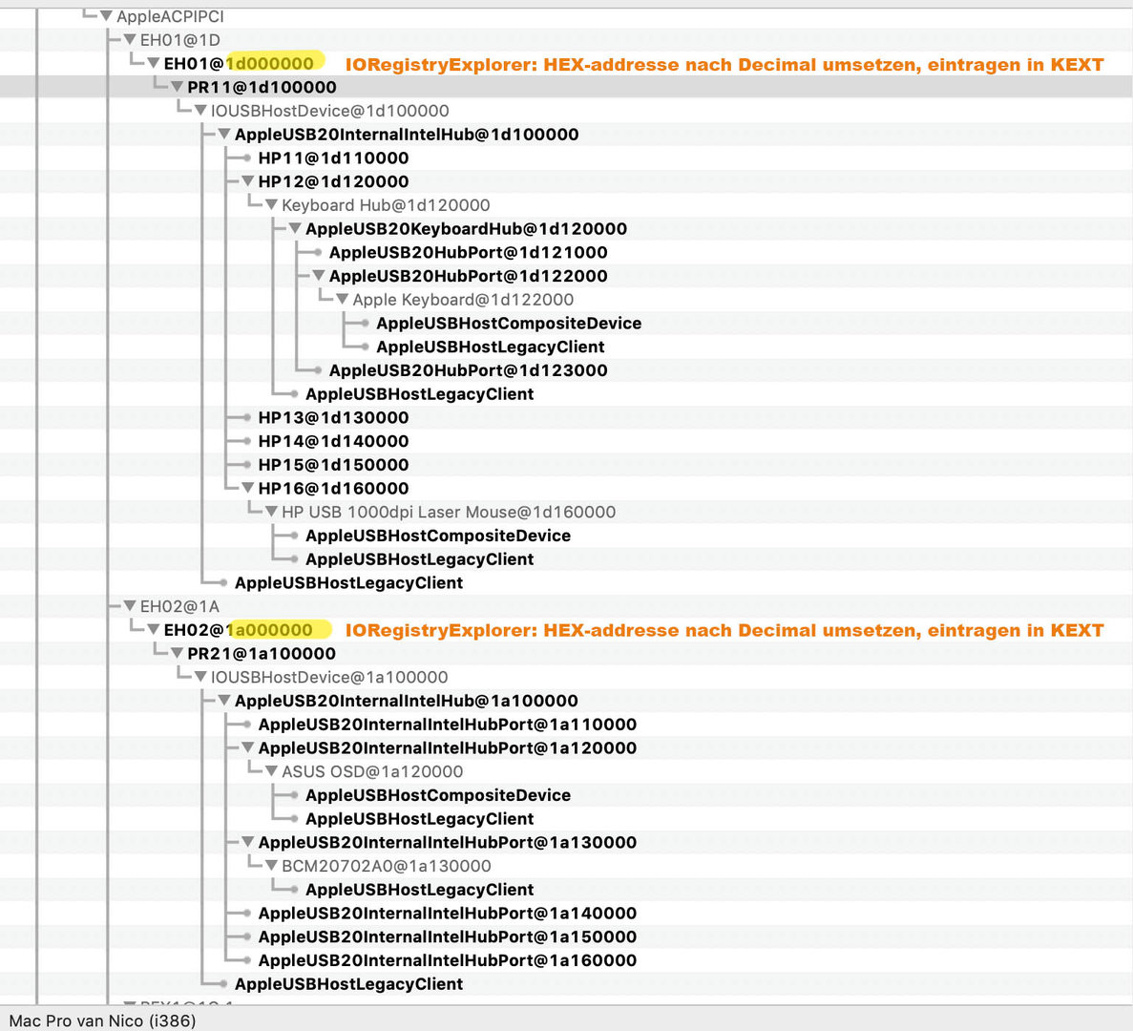Click the Keyboard Hub@1d120000 label

[386, 205]
